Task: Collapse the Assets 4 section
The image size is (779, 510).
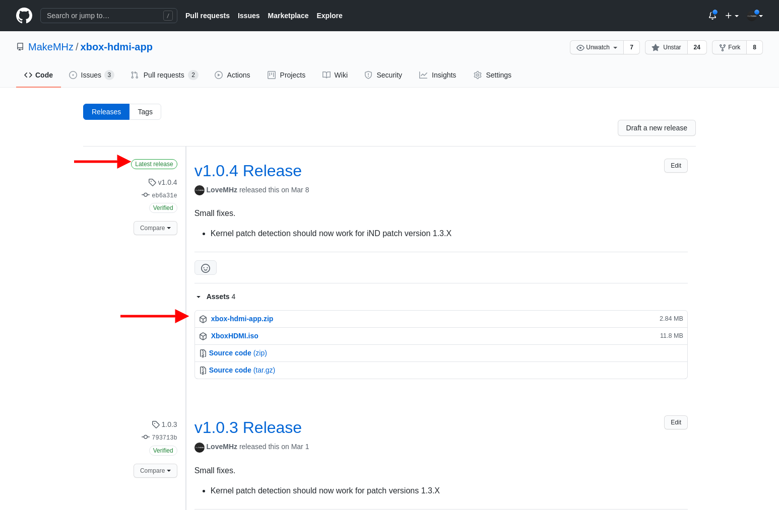Action: coord(216,297)
